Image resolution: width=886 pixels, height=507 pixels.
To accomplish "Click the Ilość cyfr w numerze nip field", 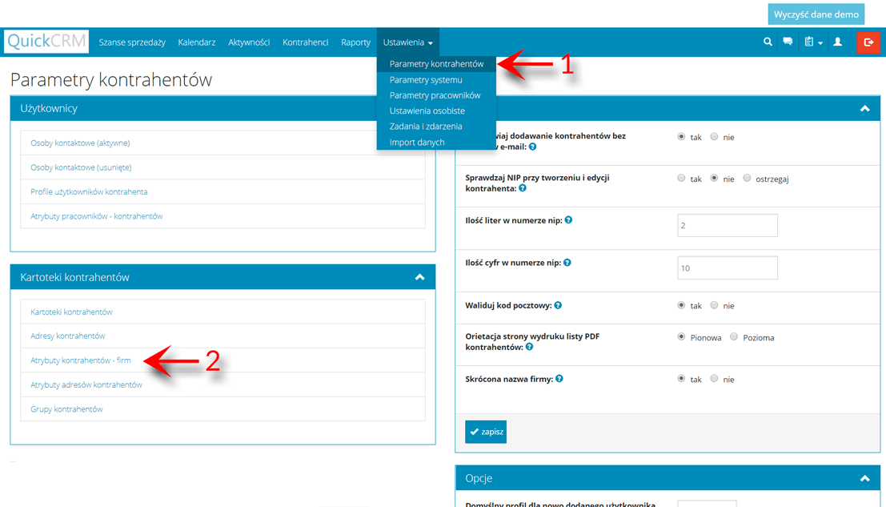I will [727, 268].
